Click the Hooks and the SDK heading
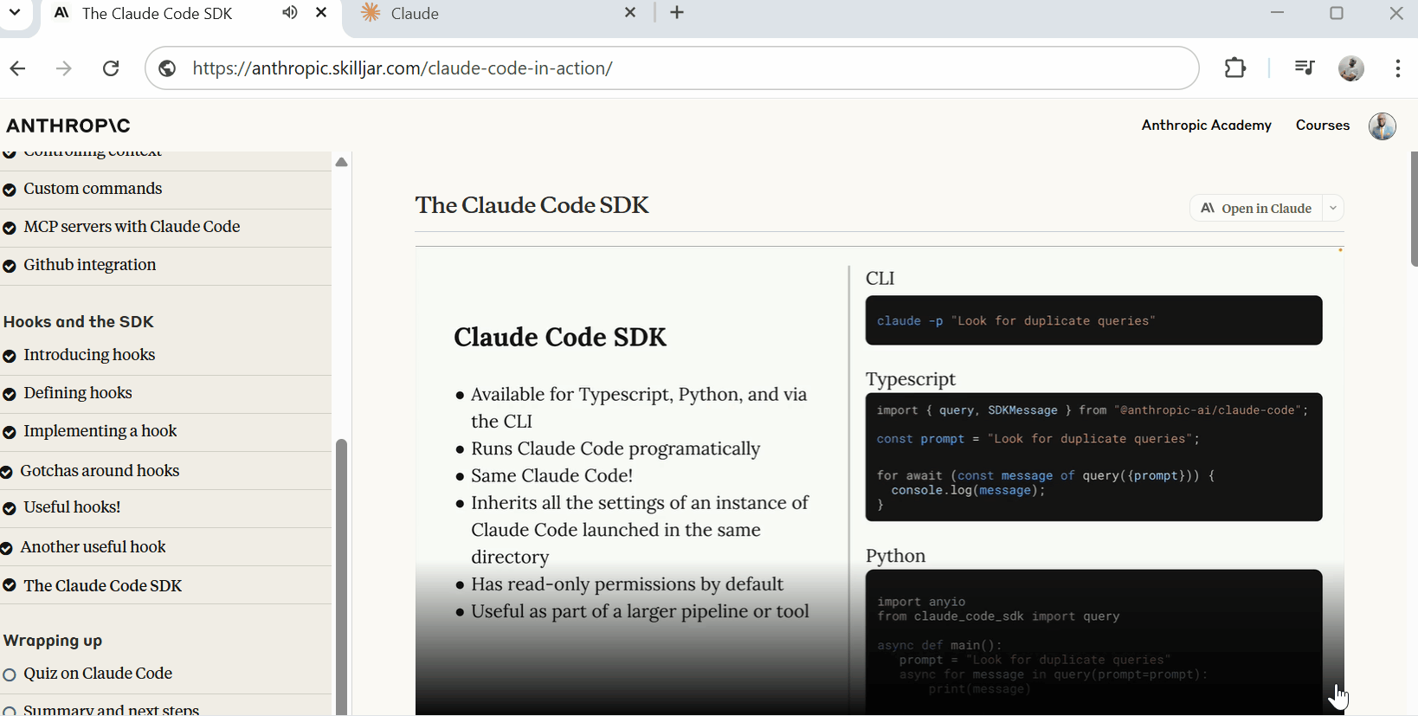1418x716 pixels. (x=79, y=322)
